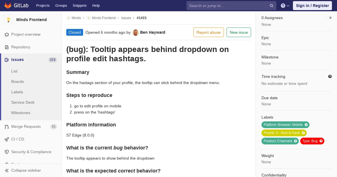Select Labels under Issues

click(x=17, y=92)
